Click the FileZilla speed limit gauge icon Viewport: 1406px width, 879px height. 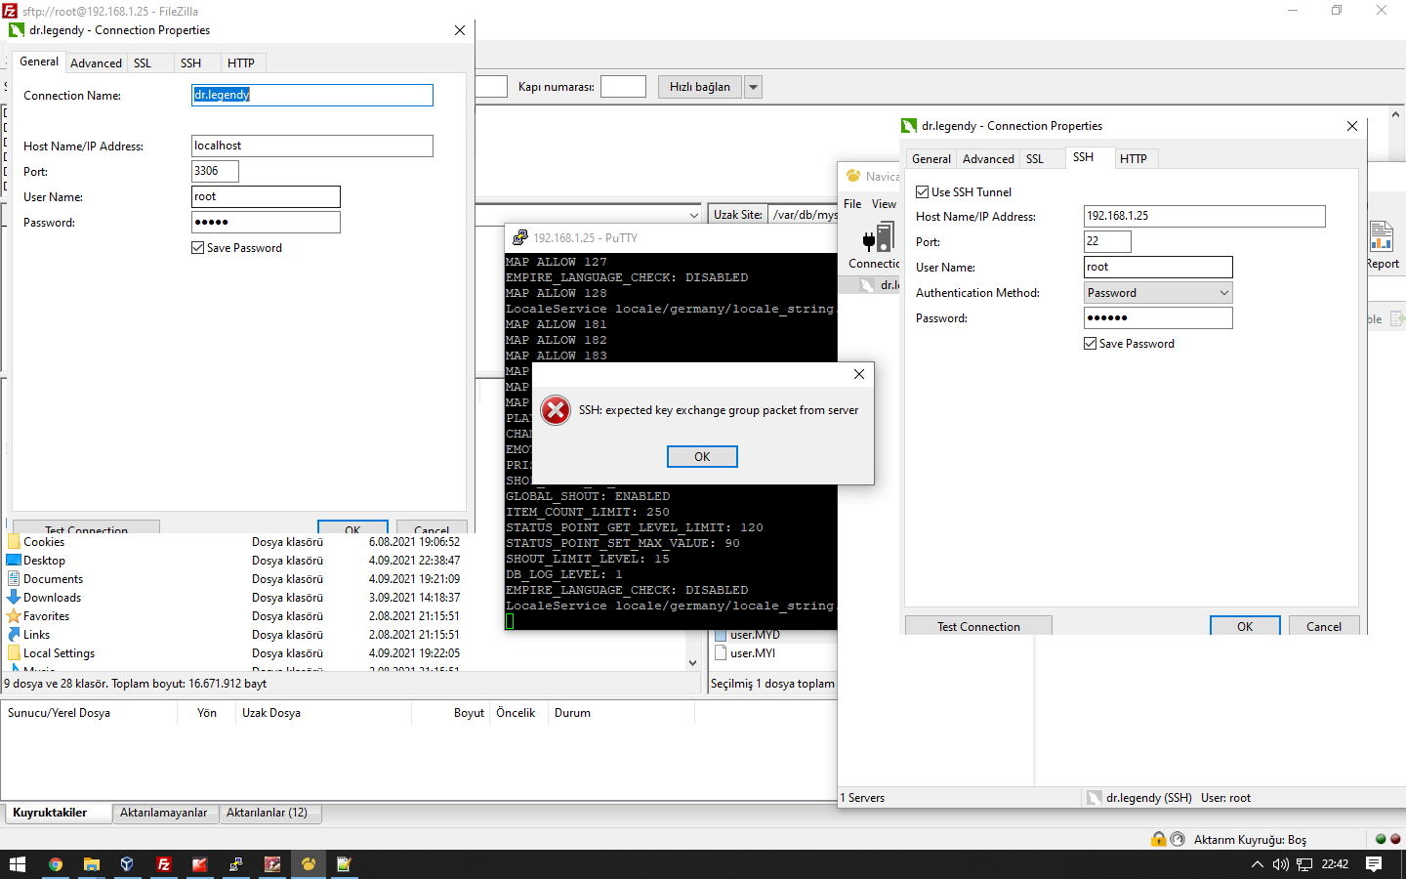1178,839
